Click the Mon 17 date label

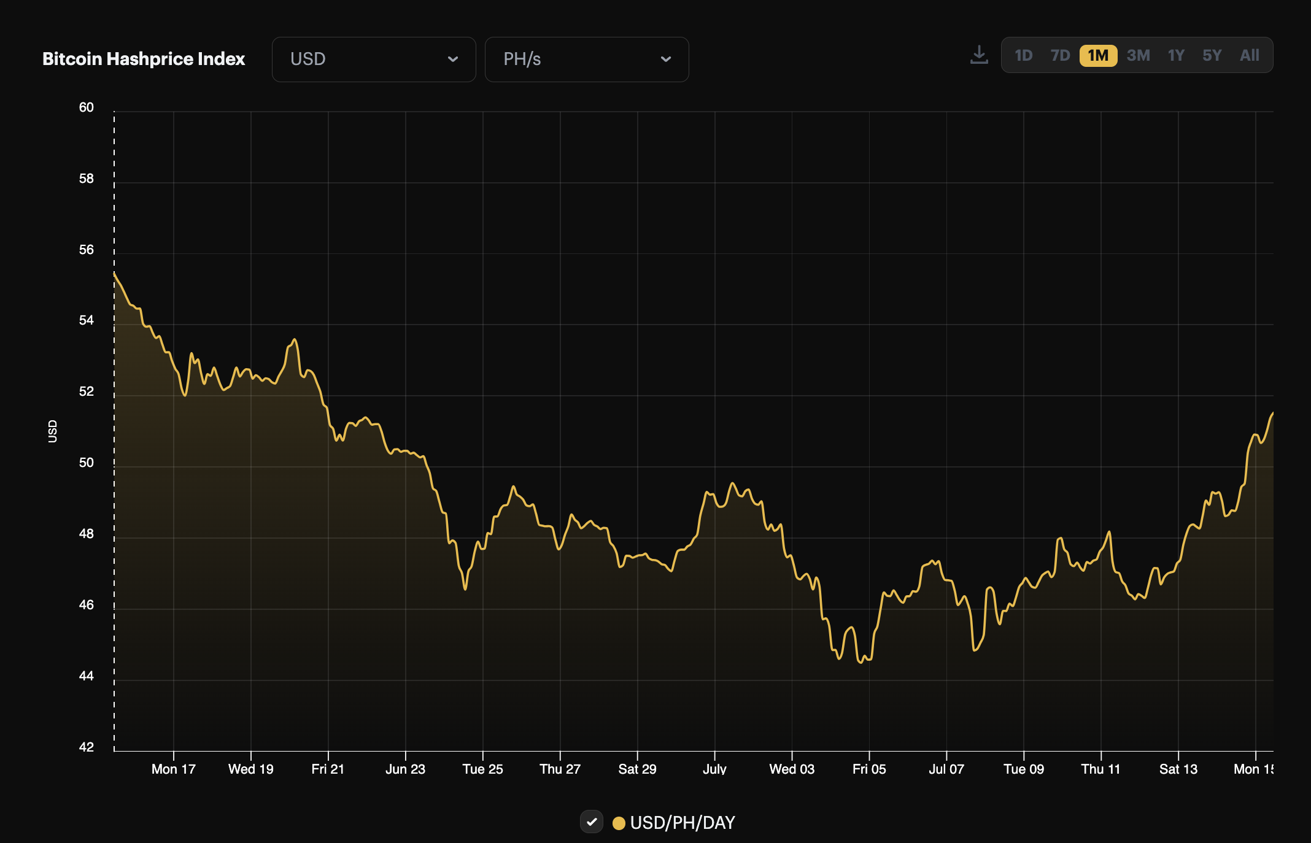(x=174, y=769)
